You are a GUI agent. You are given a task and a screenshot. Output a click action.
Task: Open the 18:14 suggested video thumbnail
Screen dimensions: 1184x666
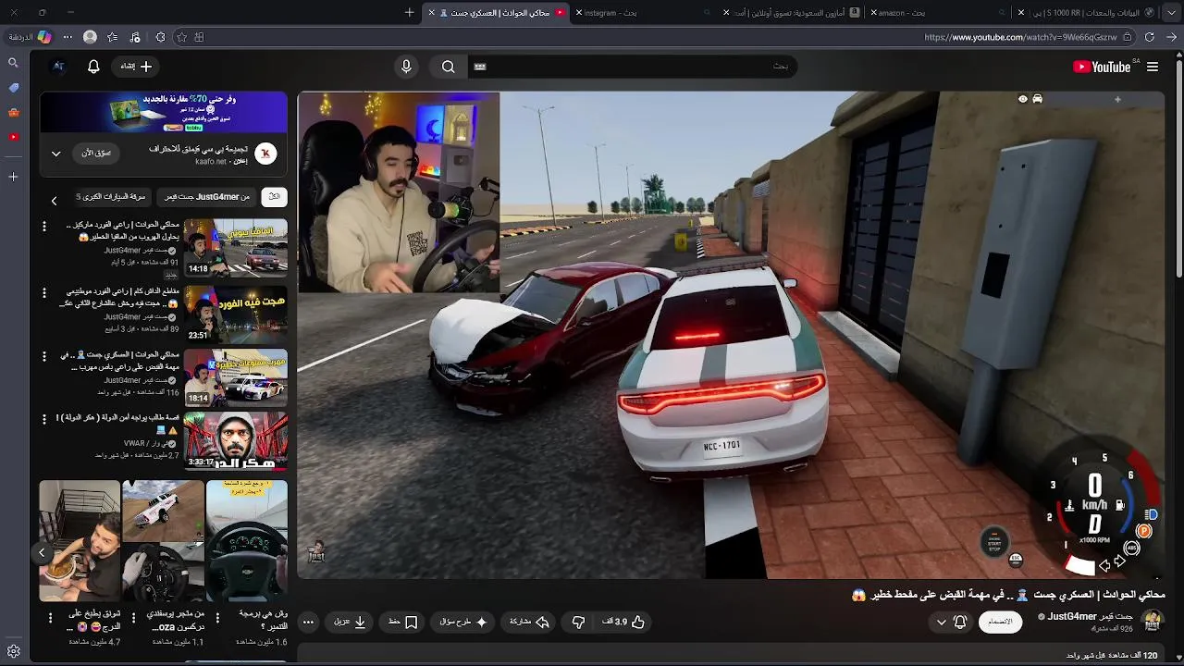coord(235,377)
